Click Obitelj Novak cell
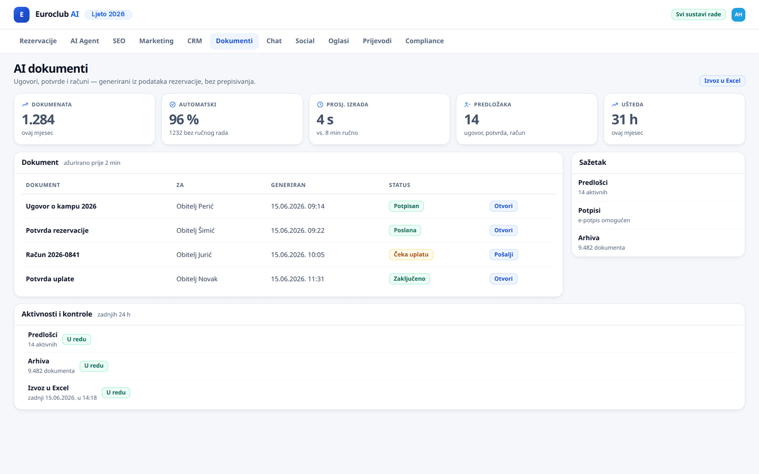Screen dimensions: 759x474 [197, 279]
